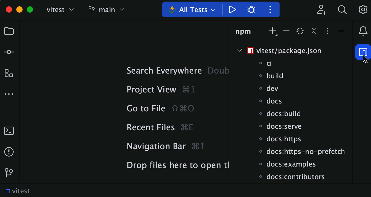371x197 pixels.
Task: Toggle the npm panel on the right edge
Action: point(363,52)
